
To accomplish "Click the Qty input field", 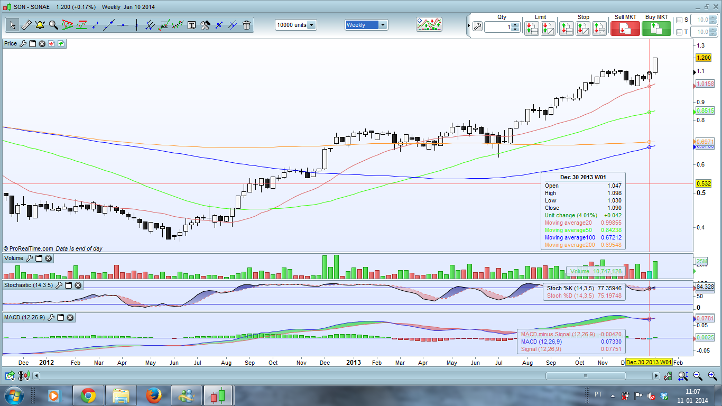I will tap(498, 27).
